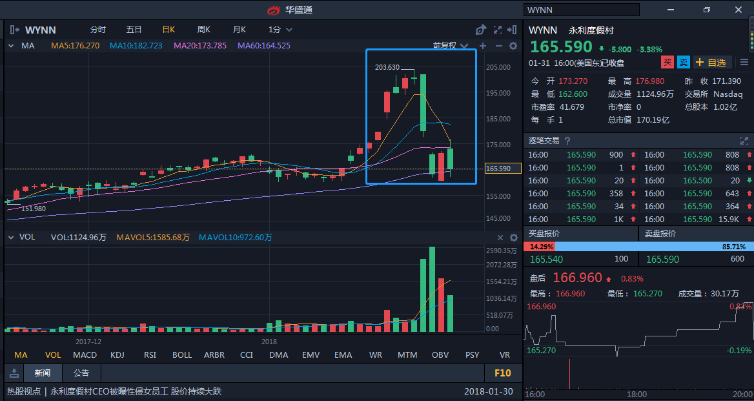Open the 公告 tab
Screen dimensions: 754x401
pyautogui.click(x=81, y=373)
